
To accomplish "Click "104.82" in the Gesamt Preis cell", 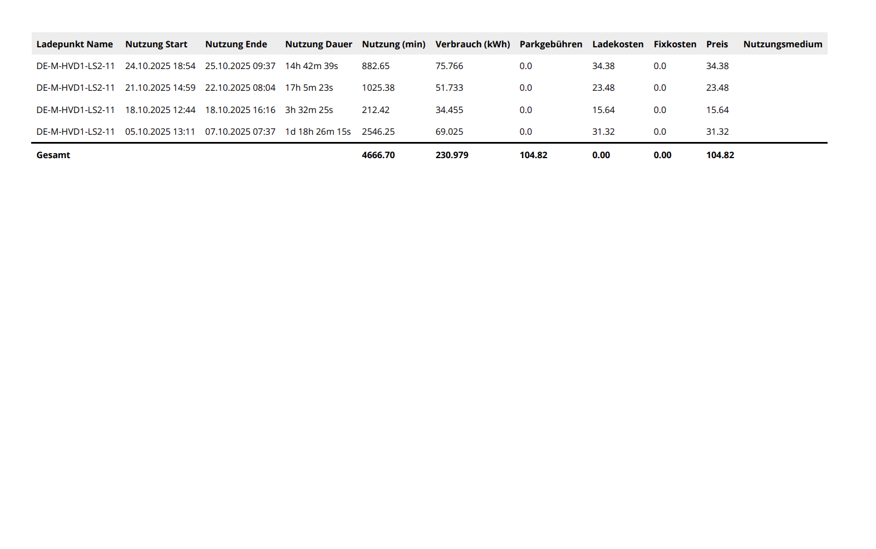I will click(720, 155).
